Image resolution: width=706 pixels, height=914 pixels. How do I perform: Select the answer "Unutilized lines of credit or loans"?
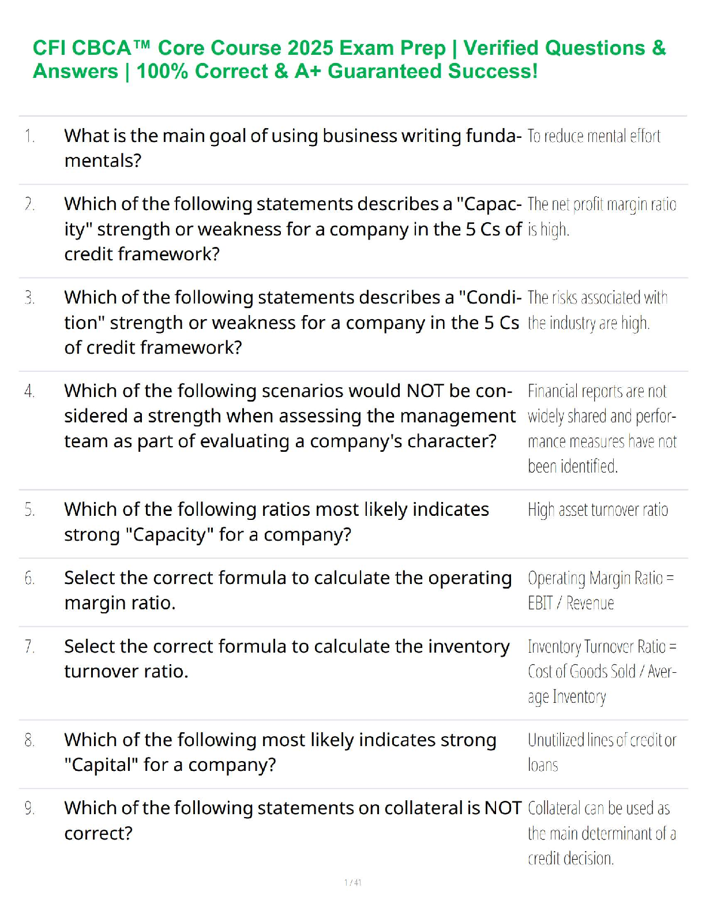pos(601,752)
